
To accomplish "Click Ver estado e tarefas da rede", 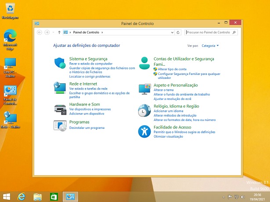I will [88, 89].
